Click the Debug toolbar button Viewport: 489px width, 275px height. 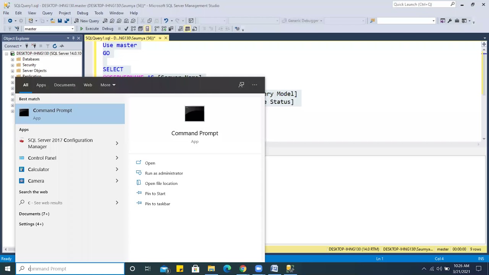point(108,29)
